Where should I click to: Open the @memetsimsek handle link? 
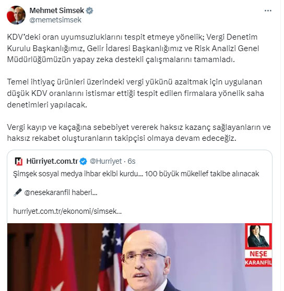tap(55, 20)
